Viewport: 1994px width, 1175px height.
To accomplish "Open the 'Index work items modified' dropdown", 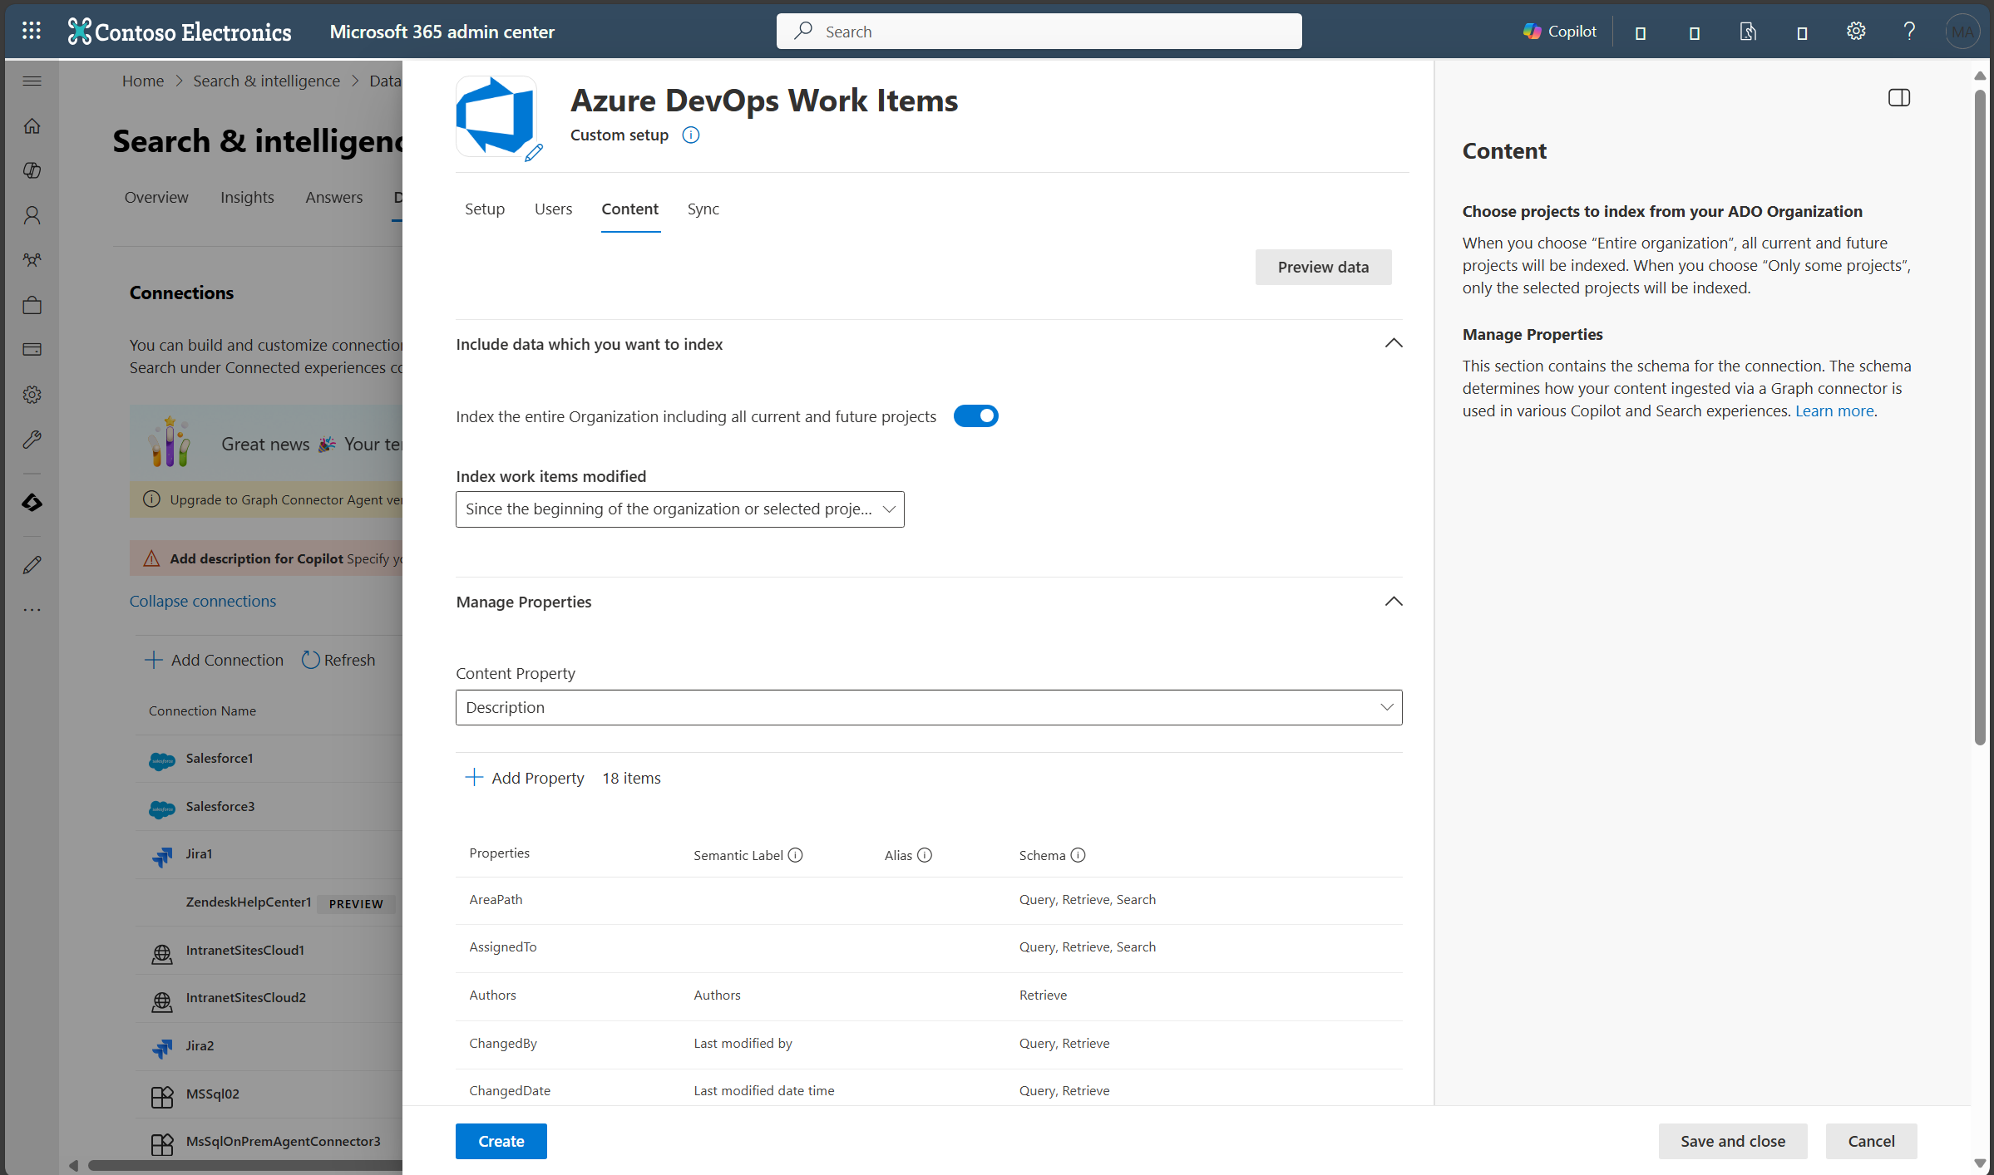I will pyautogui.click(x=679, y=509).
